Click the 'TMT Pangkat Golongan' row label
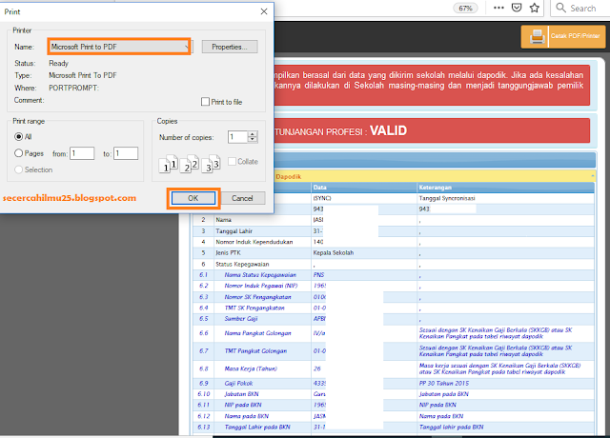 [x=255, y=351]
